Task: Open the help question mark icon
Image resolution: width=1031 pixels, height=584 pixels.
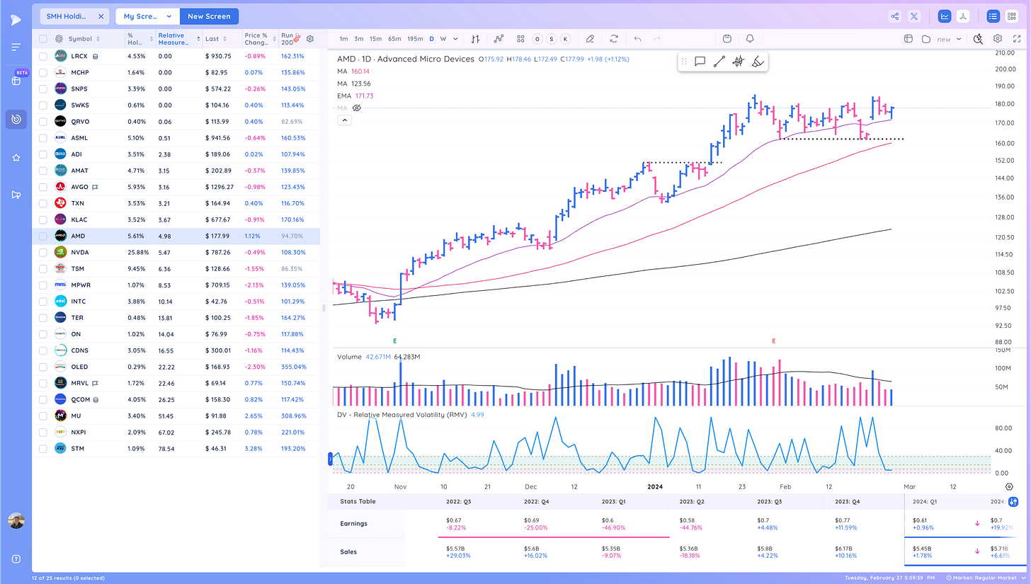Action: (x=16, y=559)
